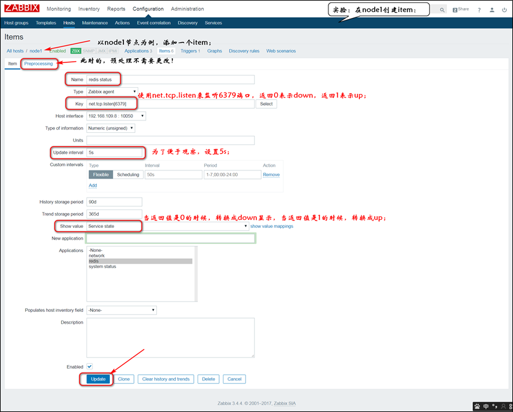Open Populates host inventory field dropdown
The image size is (513, 412).
122,310
